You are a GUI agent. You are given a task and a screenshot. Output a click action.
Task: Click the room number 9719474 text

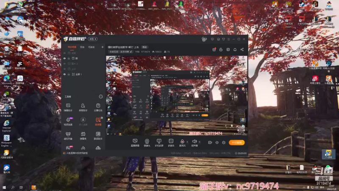click(145, 52)
